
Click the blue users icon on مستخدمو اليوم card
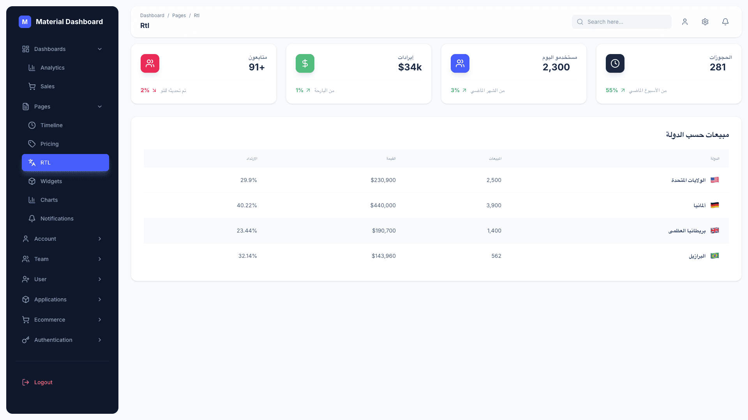(460, 63)
